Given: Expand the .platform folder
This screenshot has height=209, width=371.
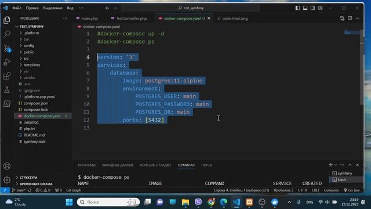Looking at the screenshot, I should point(31,33).
